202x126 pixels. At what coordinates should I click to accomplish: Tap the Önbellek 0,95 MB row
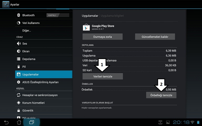point(129,90)
